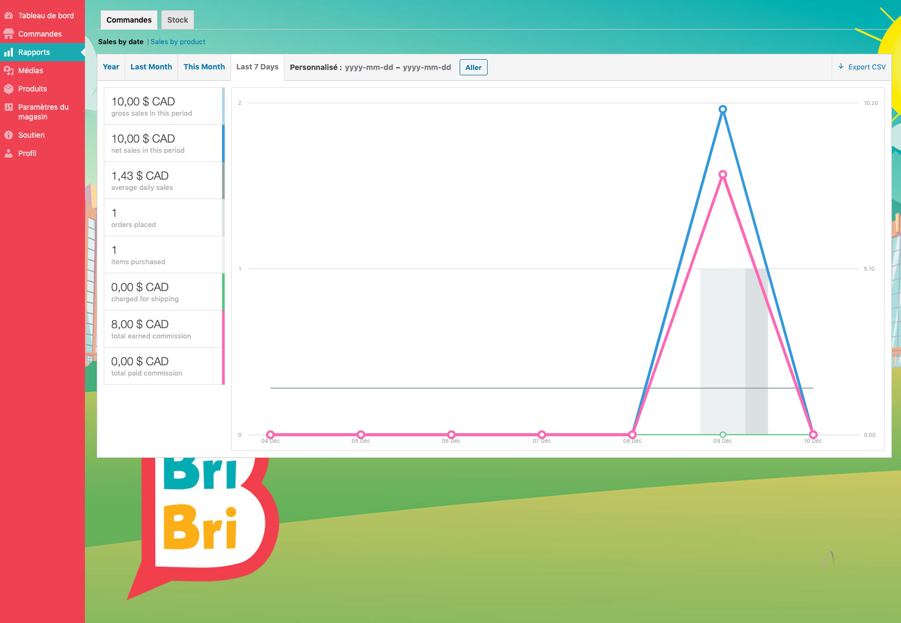This screenshot has height=623, width=901.
Task: Open Produits menu entry
Action: 42,89
